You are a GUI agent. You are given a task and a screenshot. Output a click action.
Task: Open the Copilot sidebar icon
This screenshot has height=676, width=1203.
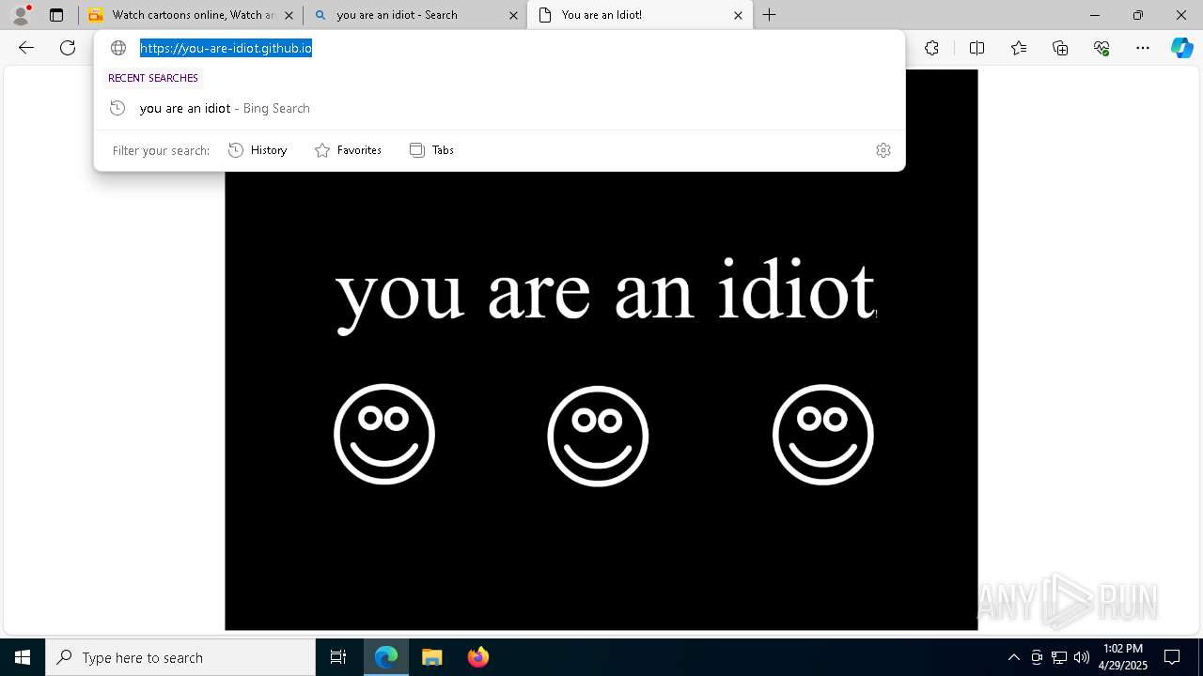pos(1181,48)
